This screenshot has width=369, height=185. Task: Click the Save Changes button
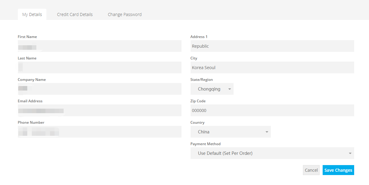[x=338, y=170]
